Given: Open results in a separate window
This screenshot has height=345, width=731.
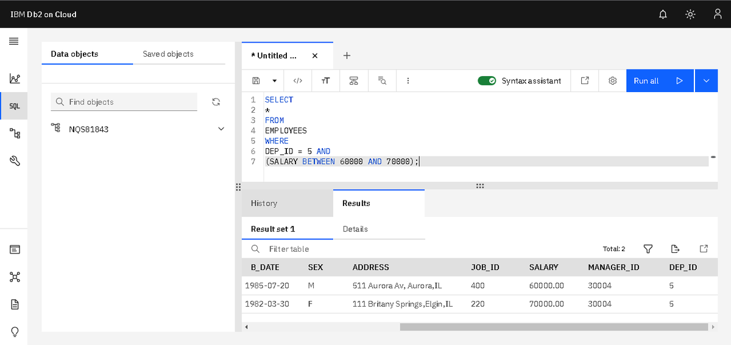Looking at the screenshot, I should tap(704, 249).
